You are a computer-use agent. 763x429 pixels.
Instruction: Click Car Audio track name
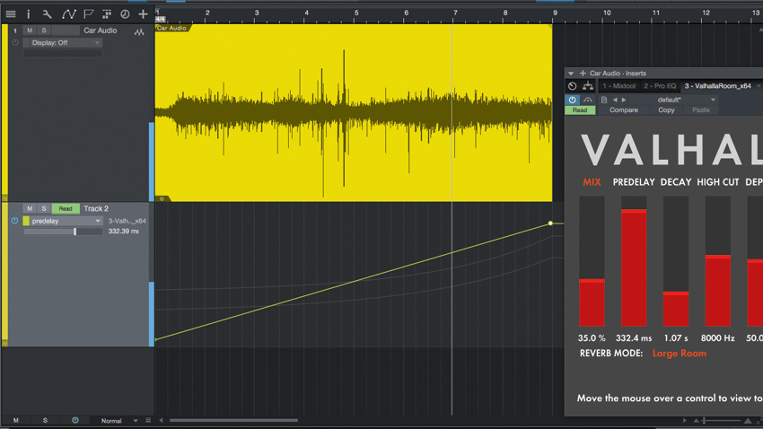click(101, 31)
